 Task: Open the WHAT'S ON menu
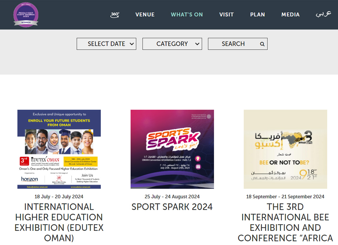pyautogui.click(x=187, y=15)
